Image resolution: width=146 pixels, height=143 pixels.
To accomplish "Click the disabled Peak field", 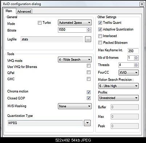I will (x=125, y=126).
